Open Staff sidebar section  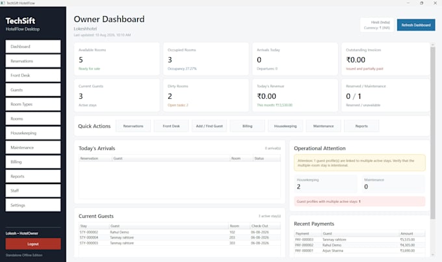tap(33, 190)
